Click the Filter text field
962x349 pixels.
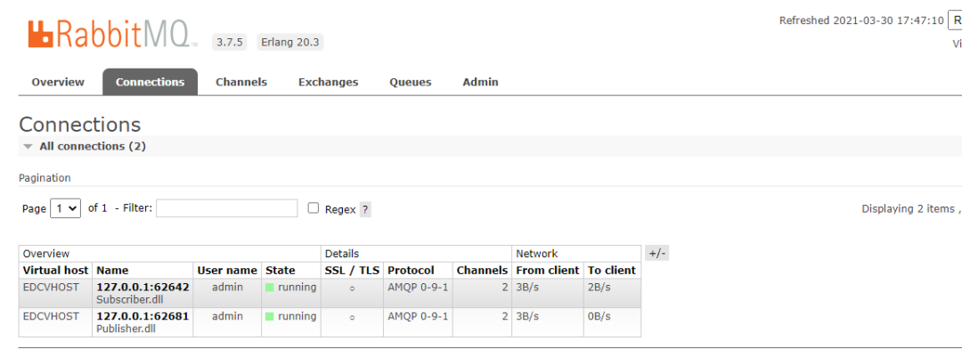pos(227,208)
